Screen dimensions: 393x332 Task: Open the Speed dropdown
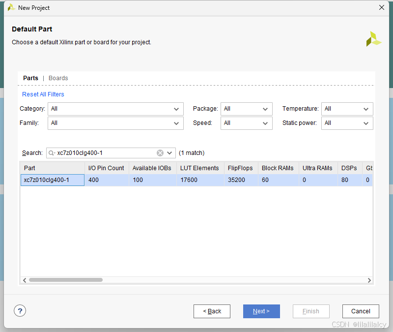(247, 123)
